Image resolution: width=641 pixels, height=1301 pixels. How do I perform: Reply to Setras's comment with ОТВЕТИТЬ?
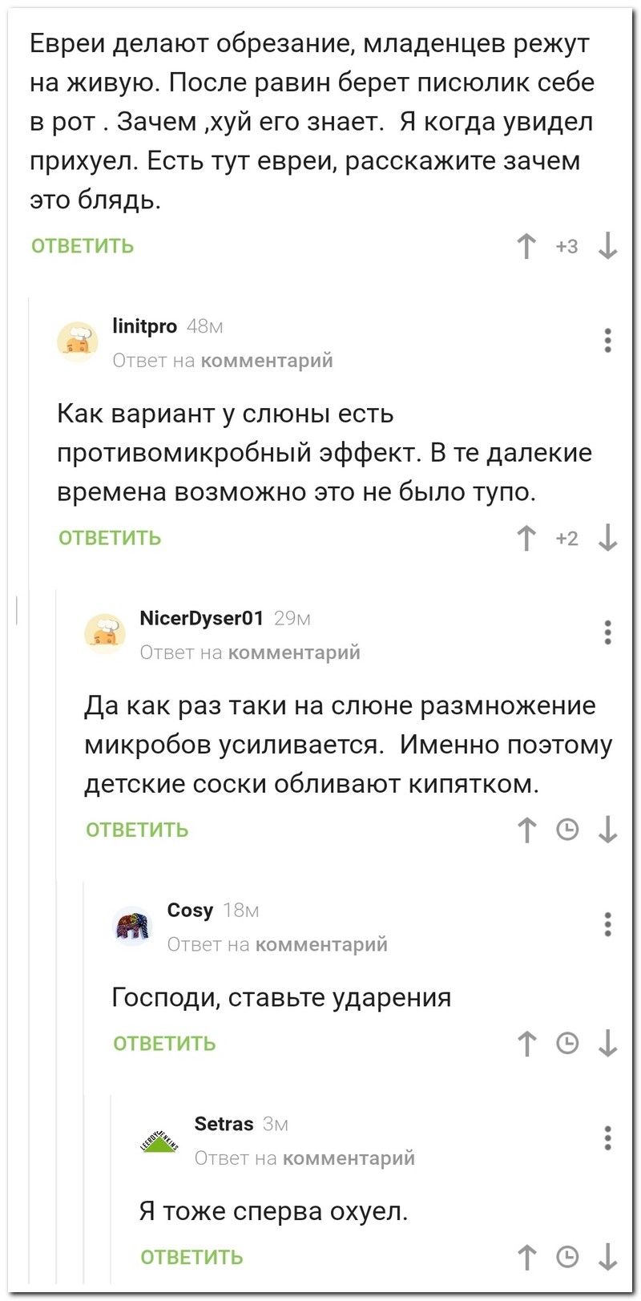pyautogui.click(x=191, y=1257)
